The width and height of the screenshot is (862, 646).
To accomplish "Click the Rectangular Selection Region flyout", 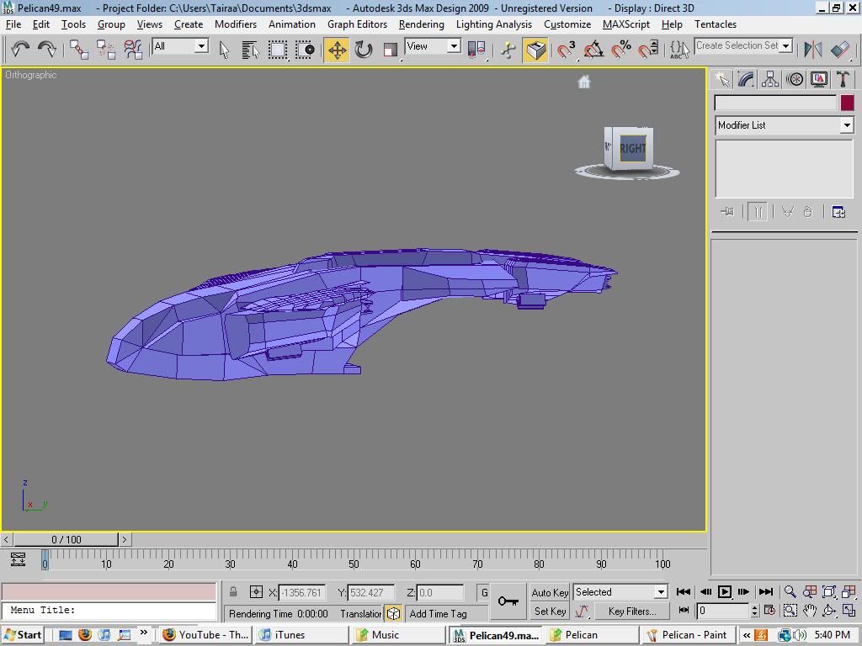I will tap(278, 50).
